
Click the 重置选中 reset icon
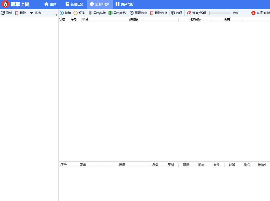[x=132, y=13]
